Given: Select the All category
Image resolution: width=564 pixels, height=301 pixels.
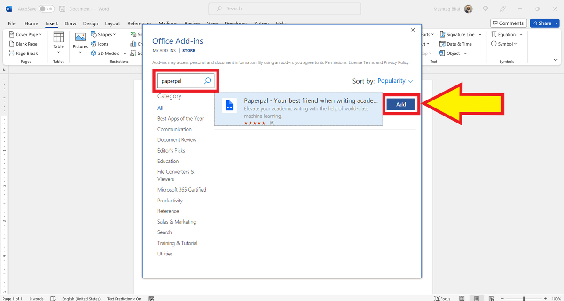Looking at the screenshot, I should (x=160, y=108).
